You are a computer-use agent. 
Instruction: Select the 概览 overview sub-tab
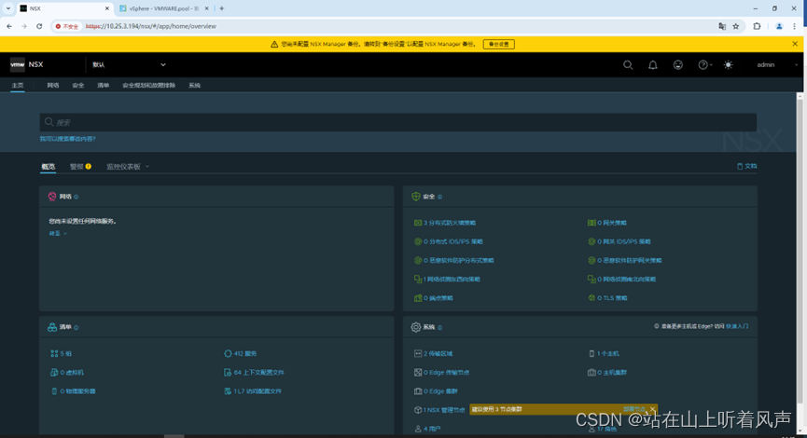pyautogui.click(x=49, y=167)
